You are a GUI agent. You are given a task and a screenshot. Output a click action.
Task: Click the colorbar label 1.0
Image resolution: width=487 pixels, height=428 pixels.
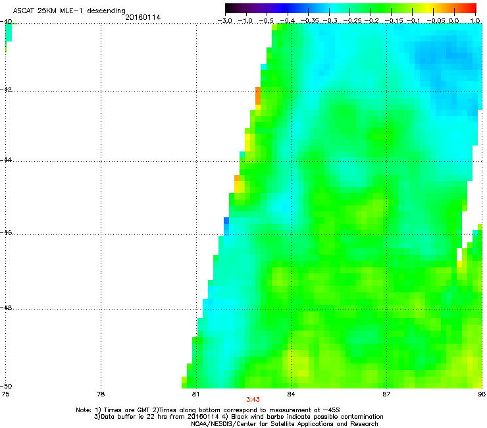click(475, 21)
